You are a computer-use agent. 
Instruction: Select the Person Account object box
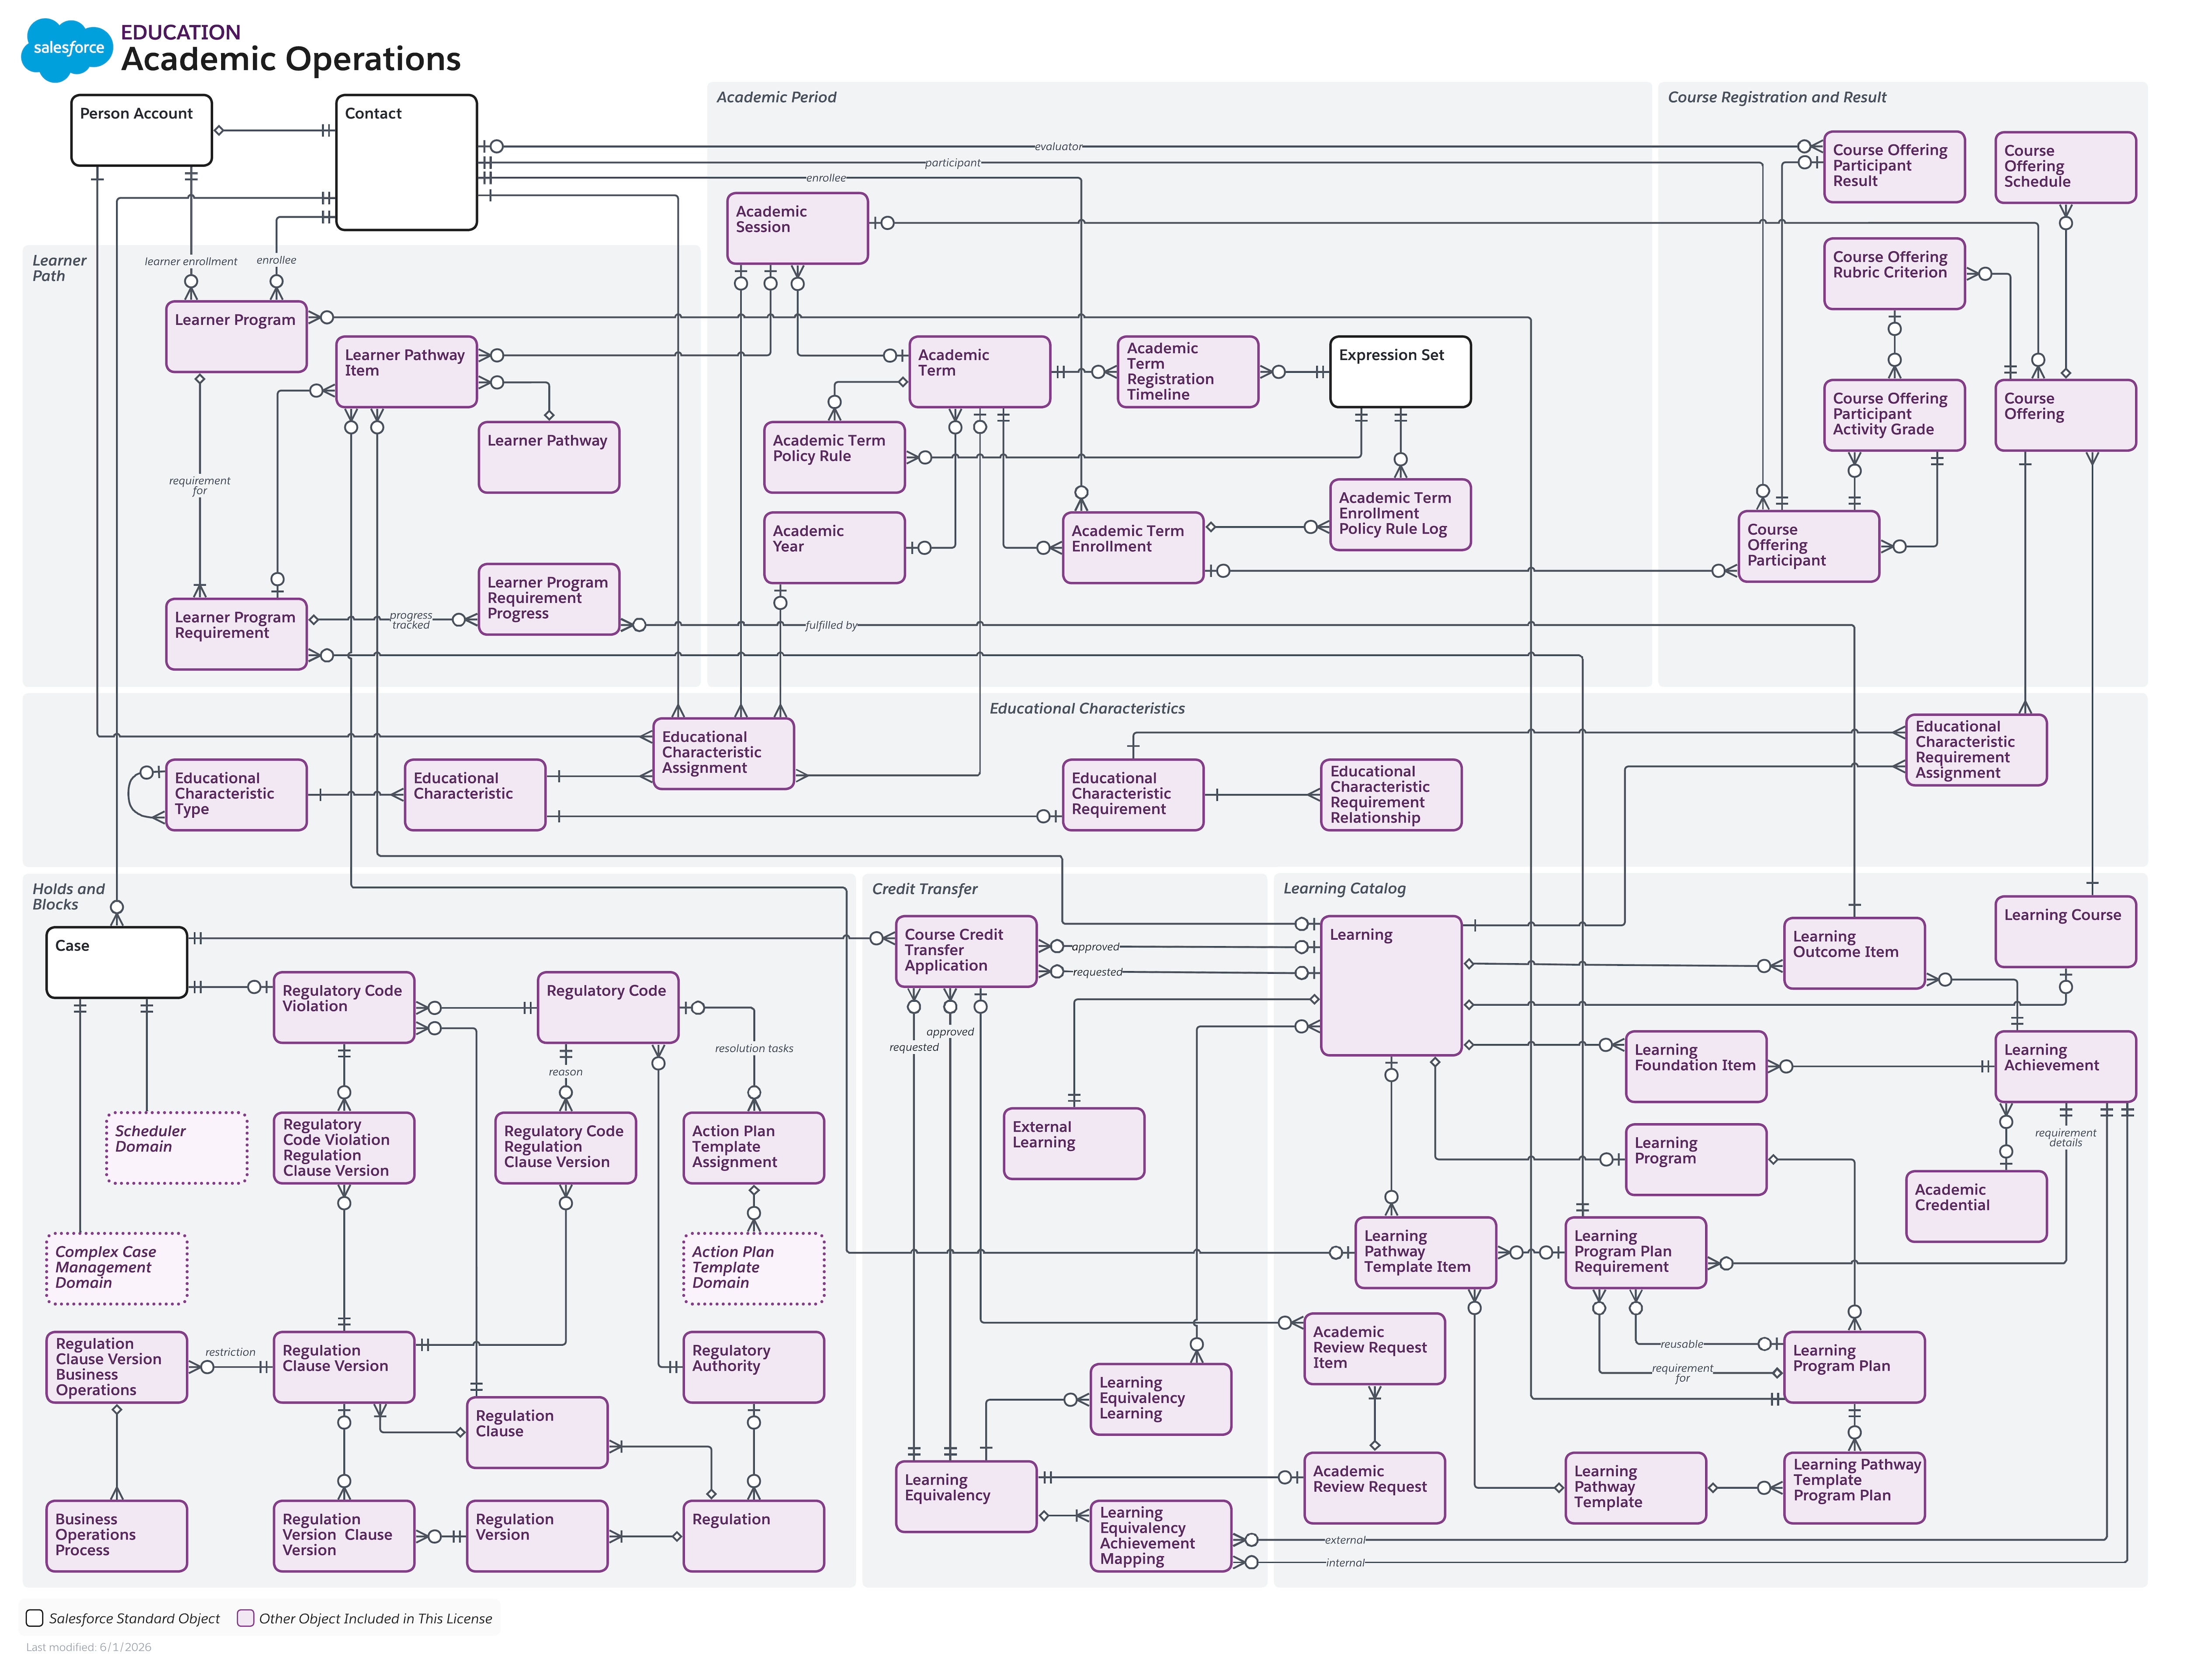tap(141, 130)
